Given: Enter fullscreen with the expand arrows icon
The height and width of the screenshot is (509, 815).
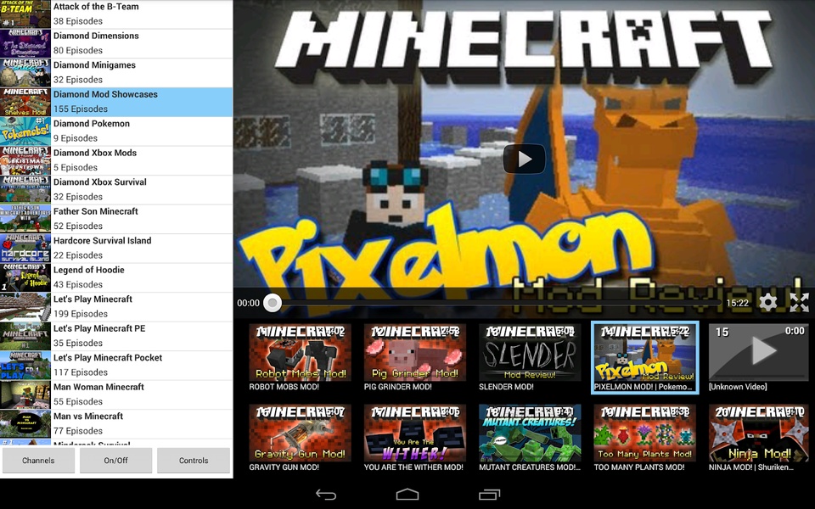Looking at the screenshot, I should point(799,302).
